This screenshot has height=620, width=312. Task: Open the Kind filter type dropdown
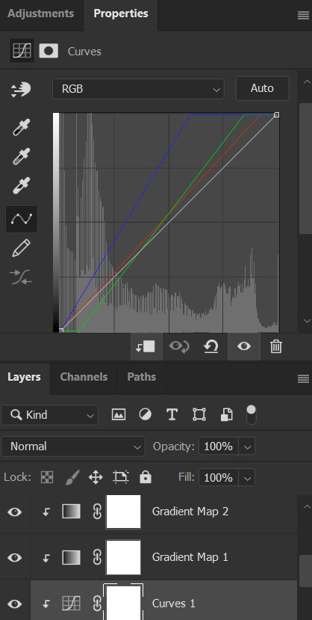(50, 415)
